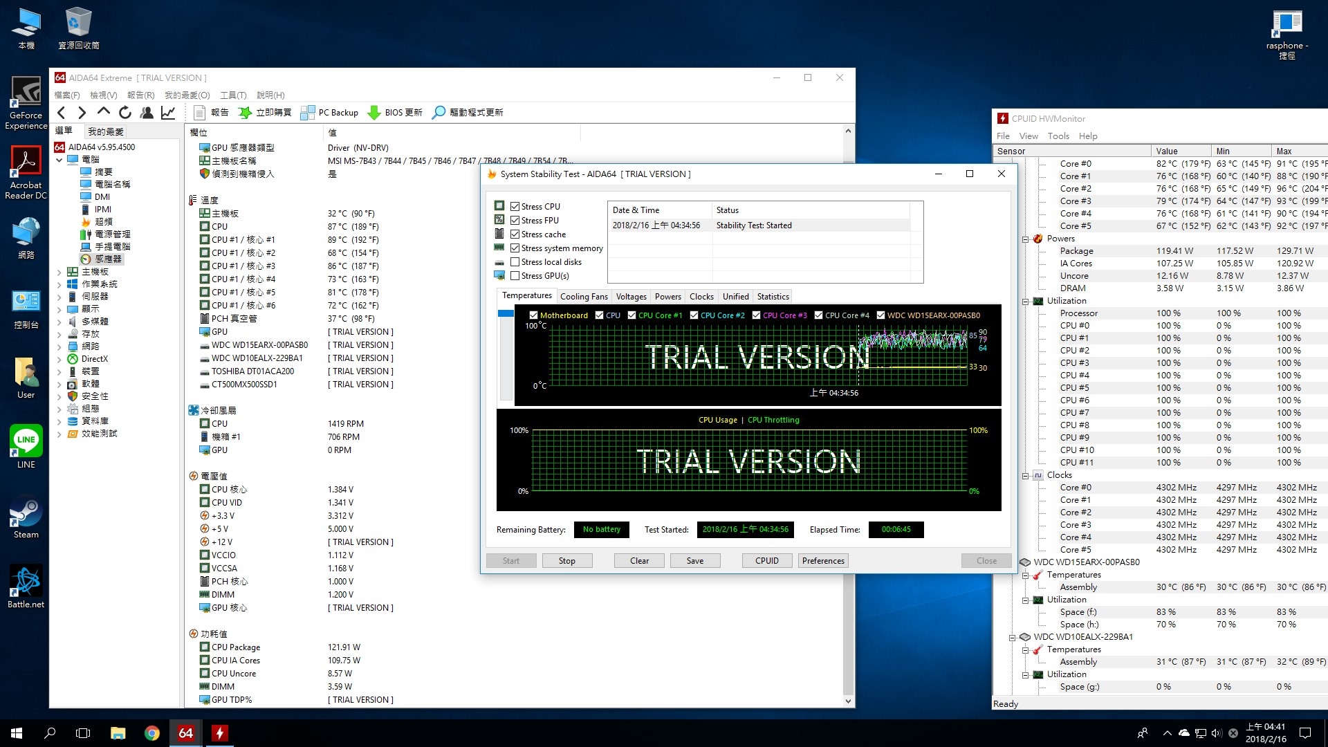Open File Explorer from the taskbar
This screenshot has width=1328, height=747.
coord(118,733)
